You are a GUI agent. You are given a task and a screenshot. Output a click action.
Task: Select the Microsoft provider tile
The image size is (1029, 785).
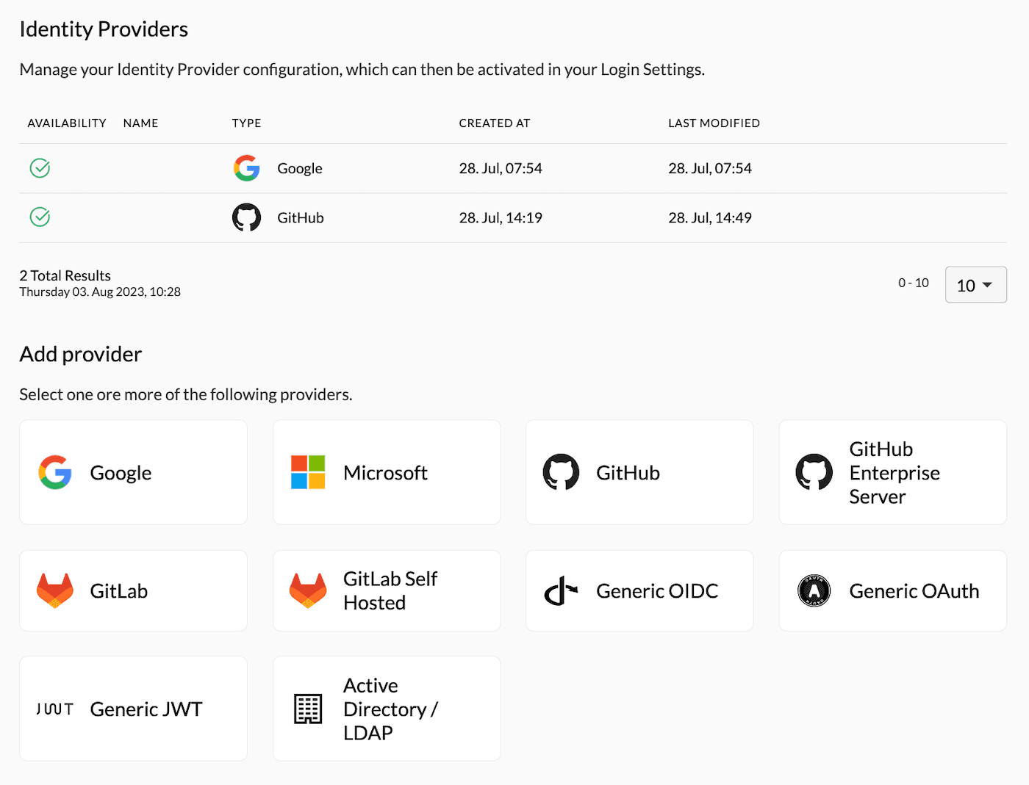(387, 472)
